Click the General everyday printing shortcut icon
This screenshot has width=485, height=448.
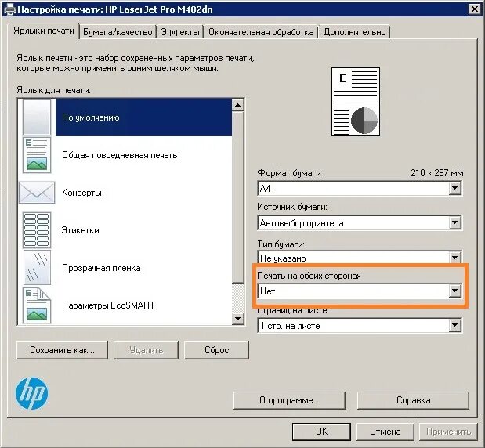click(x=37, y=155)
